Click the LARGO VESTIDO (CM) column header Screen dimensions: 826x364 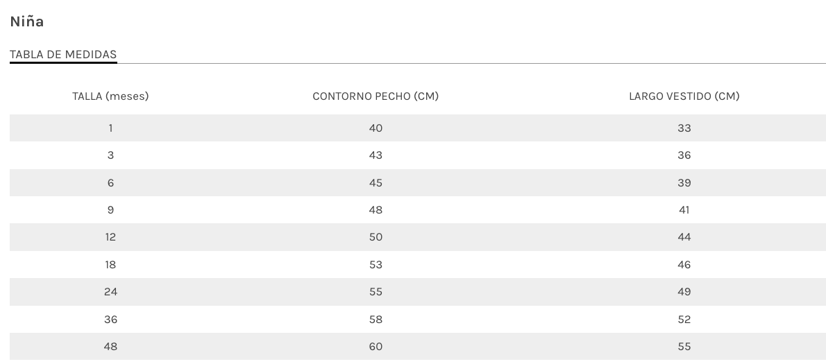tap(684, 96)
